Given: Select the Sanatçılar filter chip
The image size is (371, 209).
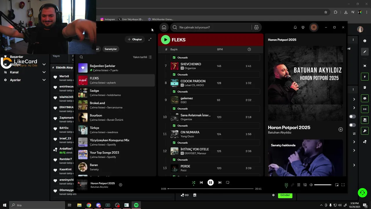Looking at the screenshot, I should coord(111,49).
